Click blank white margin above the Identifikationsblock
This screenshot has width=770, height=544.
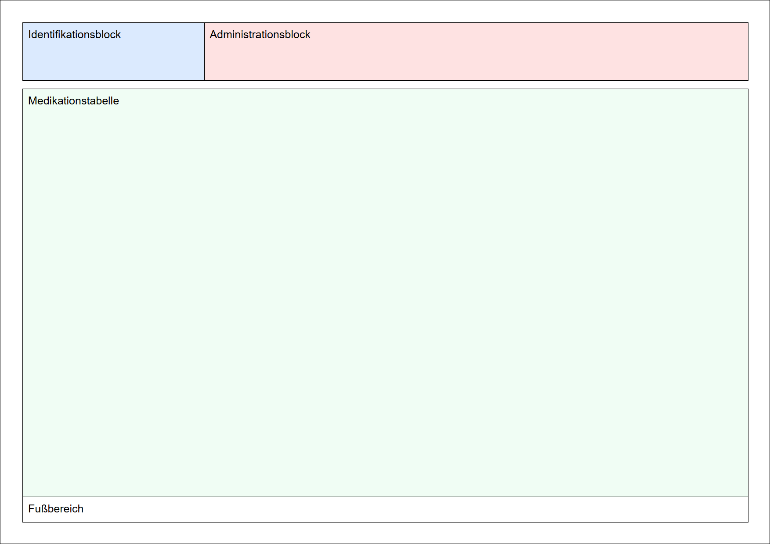(x=113, y=12)
